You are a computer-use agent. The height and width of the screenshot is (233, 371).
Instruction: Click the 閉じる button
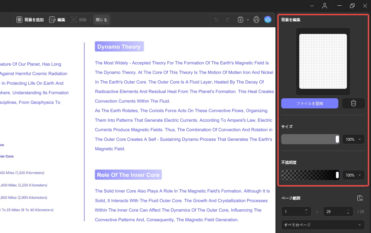pyautogui.click(x=102, y=20)
